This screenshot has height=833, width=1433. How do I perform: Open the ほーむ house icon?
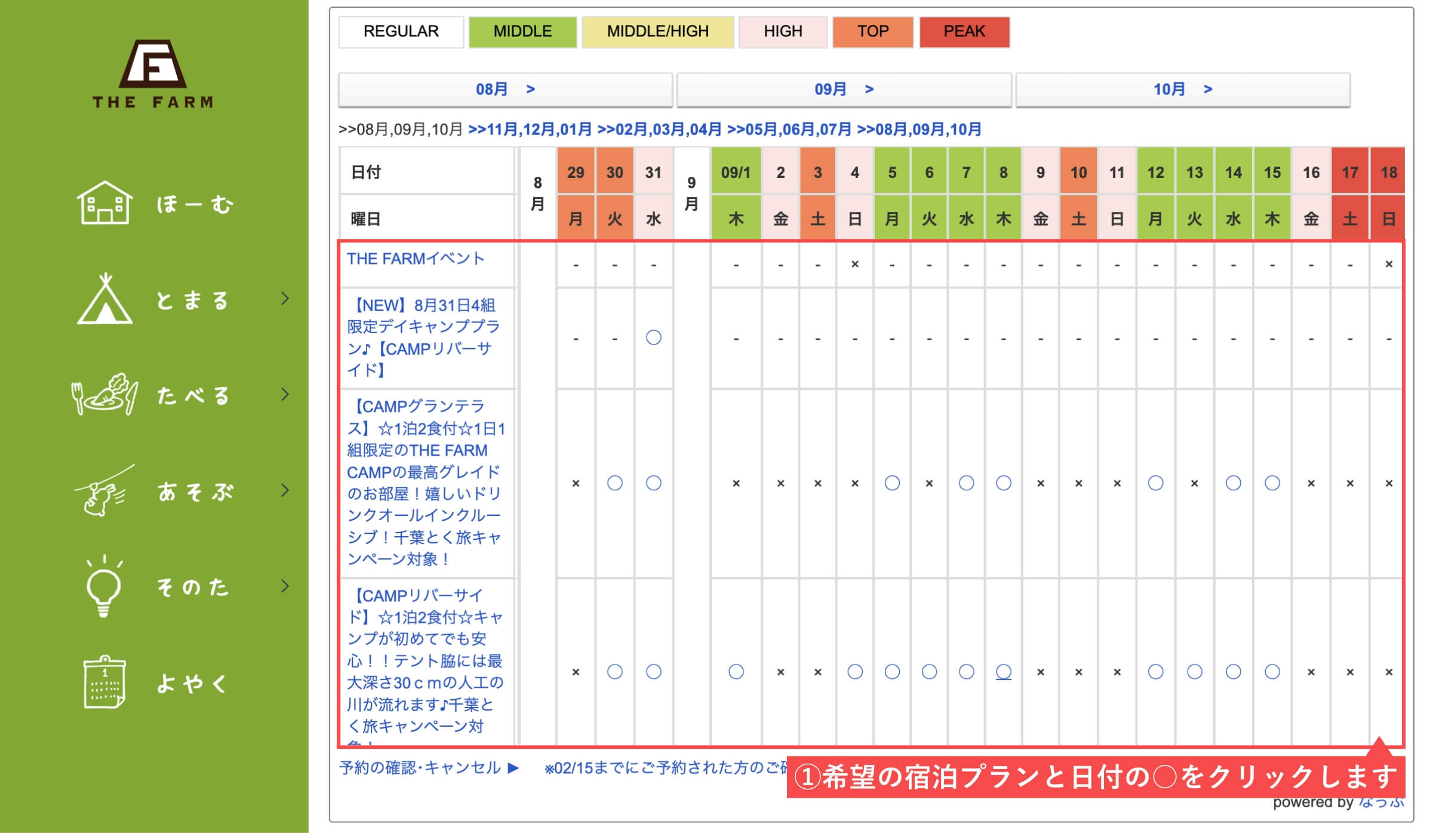click(x=104, y=203)
